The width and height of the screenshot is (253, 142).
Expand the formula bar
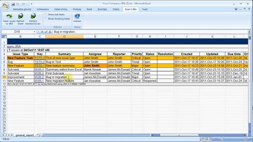249,32
